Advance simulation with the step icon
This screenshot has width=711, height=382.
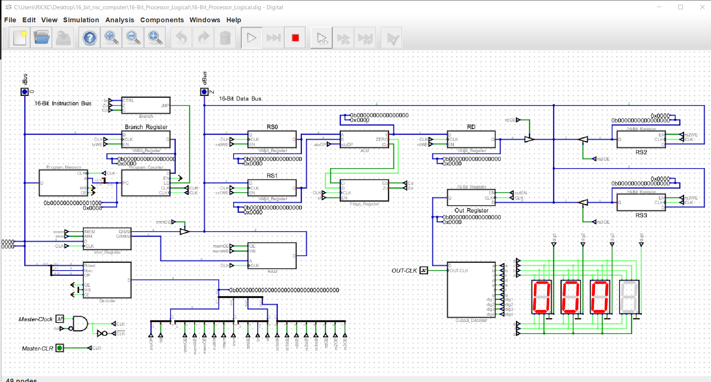pyautogui.click(x=273, y=37)
